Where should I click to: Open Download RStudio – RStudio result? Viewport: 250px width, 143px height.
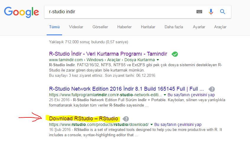pyautogui.click(x=83, y=119)
